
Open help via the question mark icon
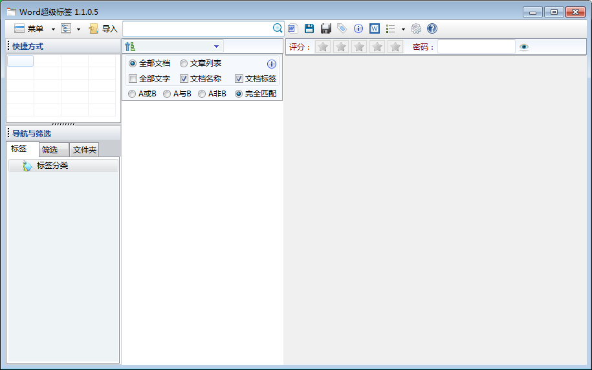coord(432,28)
